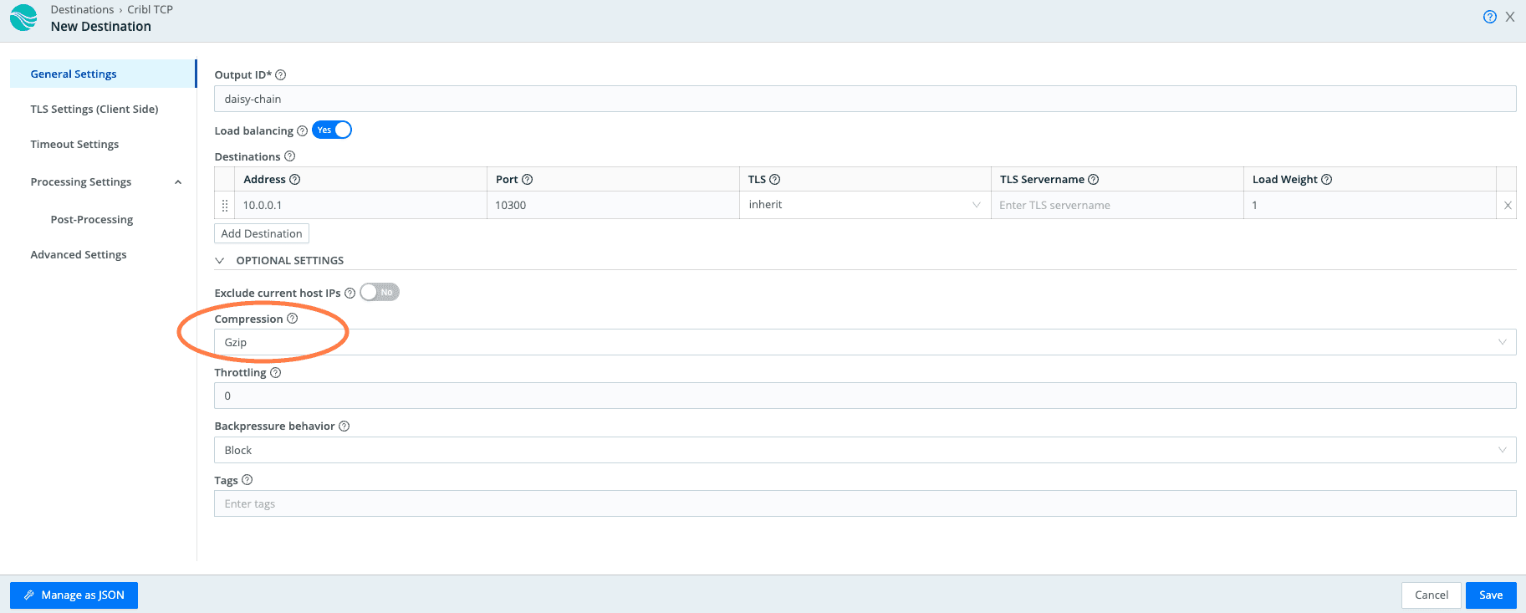
Task: Click the drag handle for destination row
Action: 224,205
